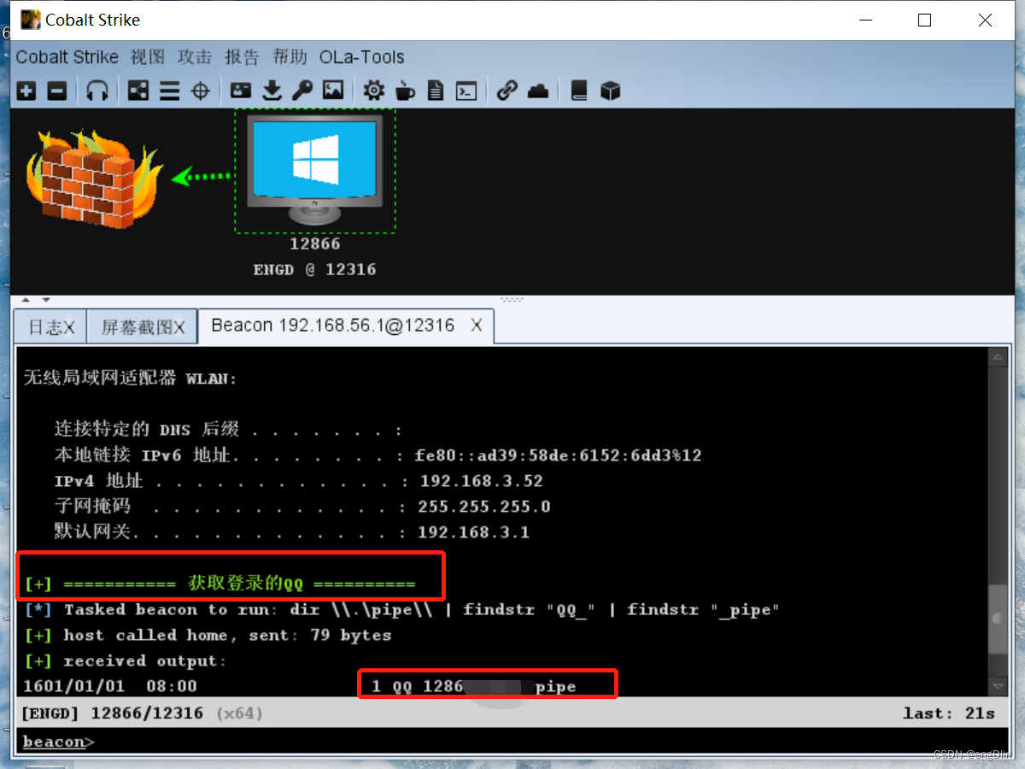Switch to the 日志 tab
The height and width of the screenshot is (769, 1025).
(x=50, y=327)
